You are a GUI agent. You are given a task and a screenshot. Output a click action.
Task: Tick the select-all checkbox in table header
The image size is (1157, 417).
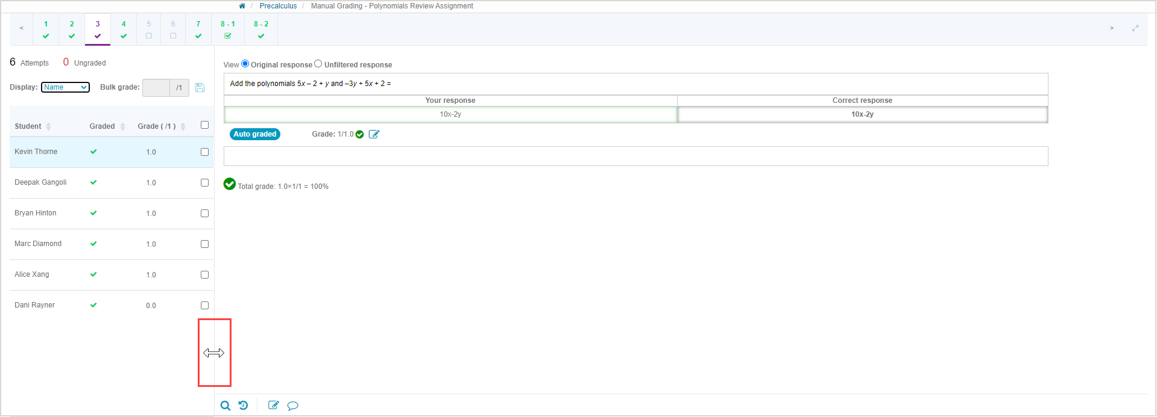[x=204, y=125]
